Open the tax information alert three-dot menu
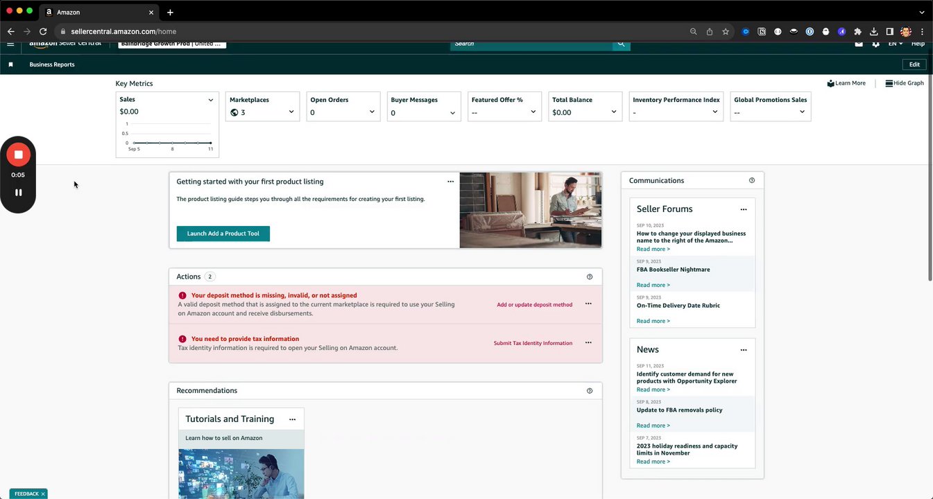The width and height of the screenshot is (933, 499). 588,342
